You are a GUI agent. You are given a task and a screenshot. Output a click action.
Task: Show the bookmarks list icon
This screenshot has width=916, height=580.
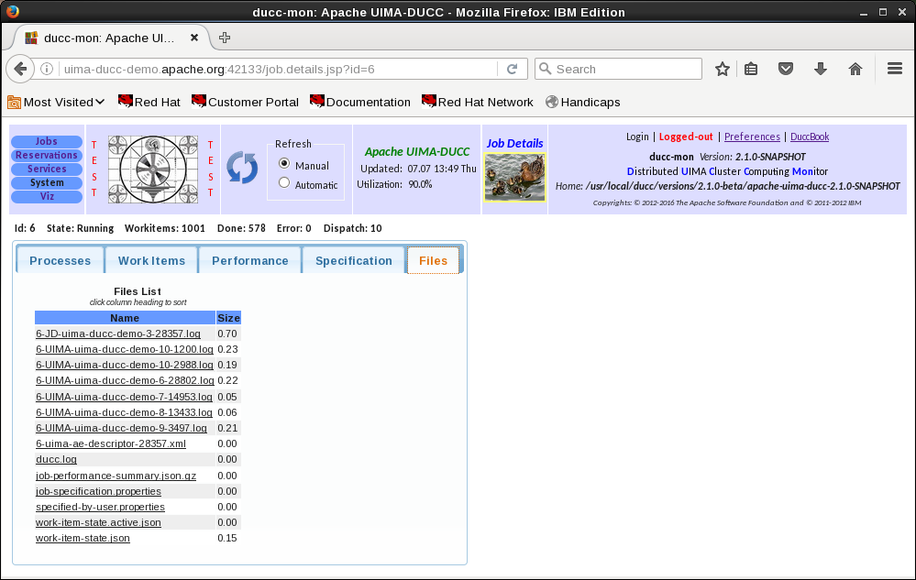click(751, 69)
